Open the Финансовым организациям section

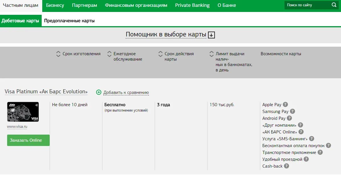coord(136,5)
